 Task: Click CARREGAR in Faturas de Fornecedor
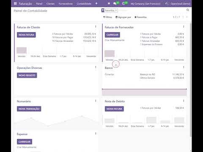coord(112,35)
